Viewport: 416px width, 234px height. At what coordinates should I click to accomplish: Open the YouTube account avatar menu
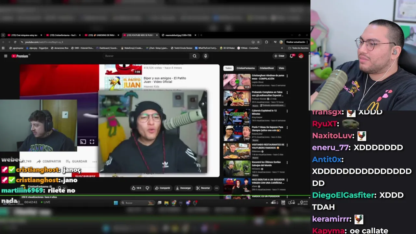(x=301, y=56)
